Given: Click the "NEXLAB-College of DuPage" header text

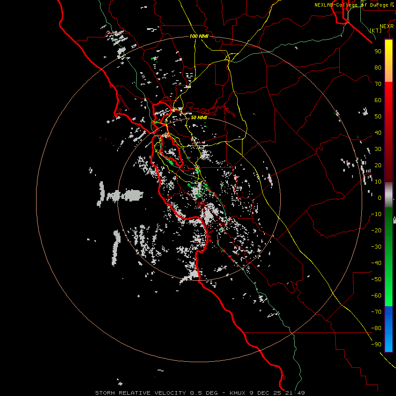Looking at the screenshot, I should (352, 5).
